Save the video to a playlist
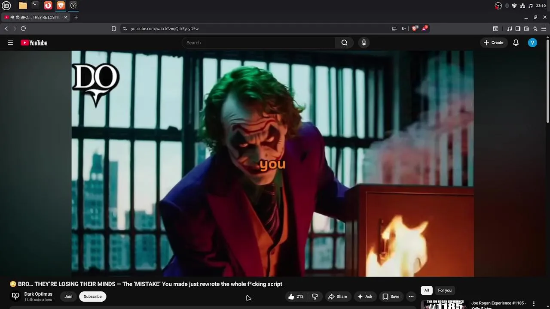This screenshot has width=550, height=309. 391,297
